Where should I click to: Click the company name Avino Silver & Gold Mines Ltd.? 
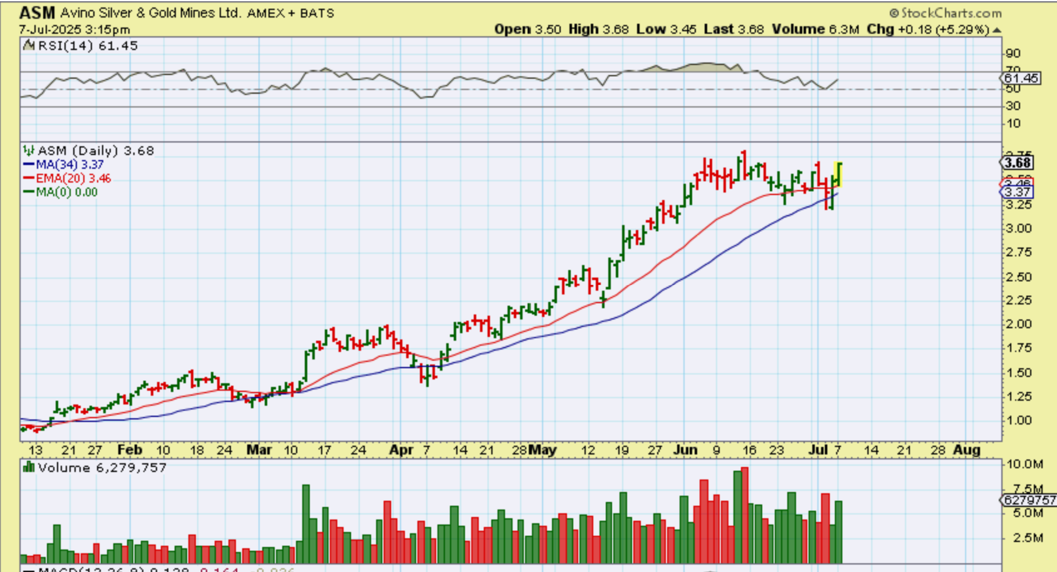point(151,13)
